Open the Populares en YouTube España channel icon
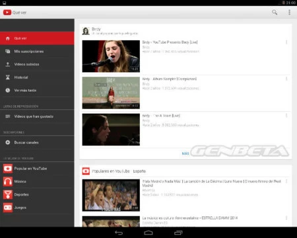The height and width of the screenshot is (238, 297). coord(86,171)
